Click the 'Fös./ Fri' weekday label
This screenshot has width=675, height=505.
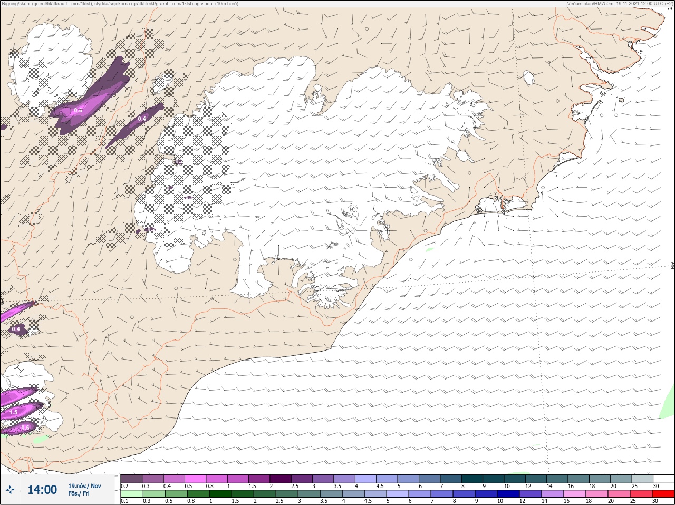tap(79, 493)
